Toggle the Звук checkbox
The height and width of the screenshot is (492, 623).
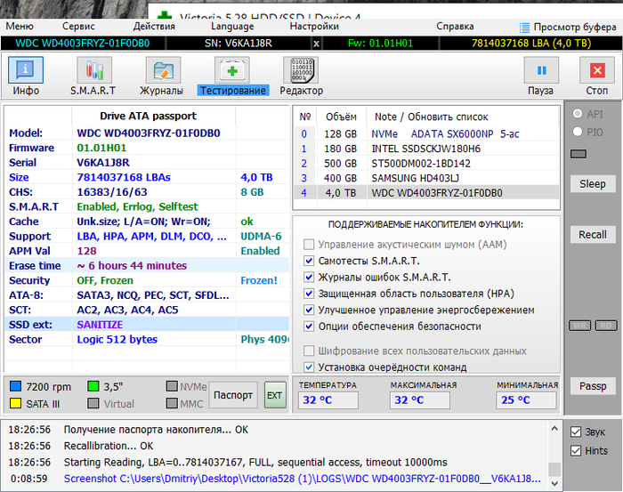576,432
